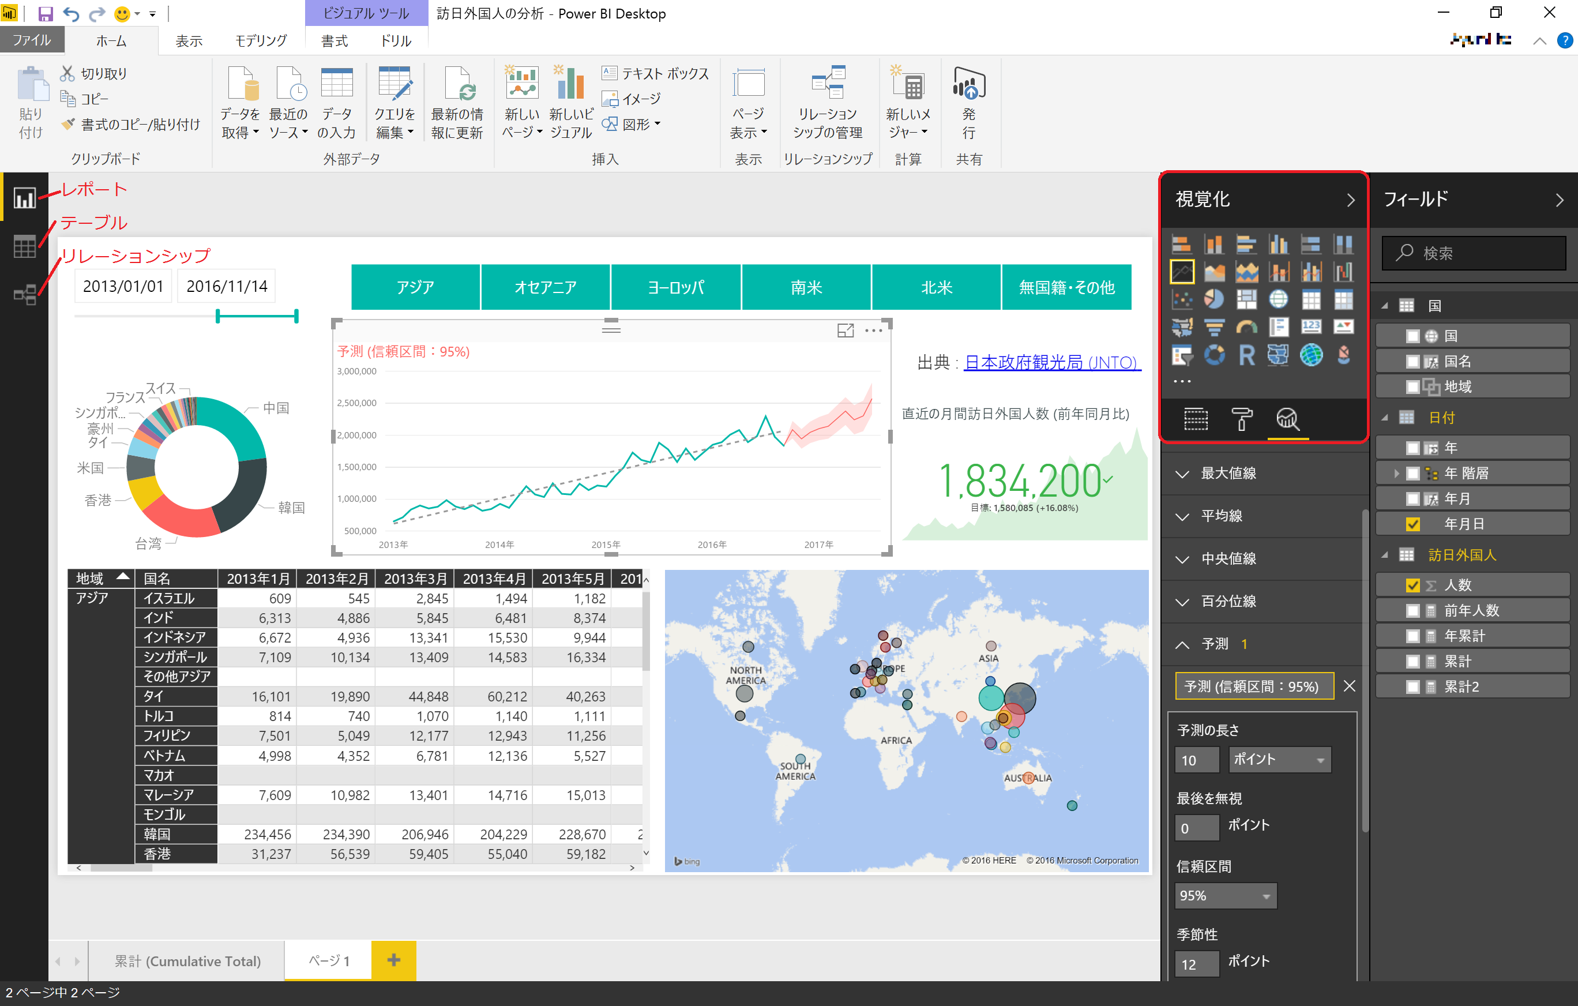Check the 地域 field checkbox
Image resolution: width=1578 pixels, height=1006 pixels.
1412,387
